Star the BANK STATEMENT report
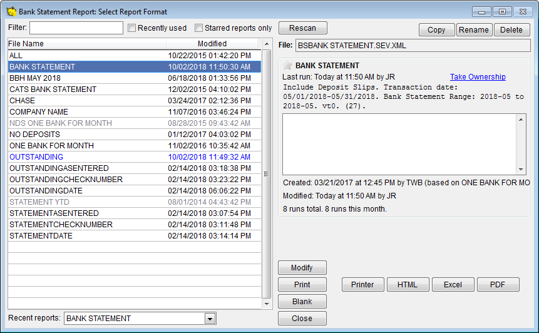 287,65
